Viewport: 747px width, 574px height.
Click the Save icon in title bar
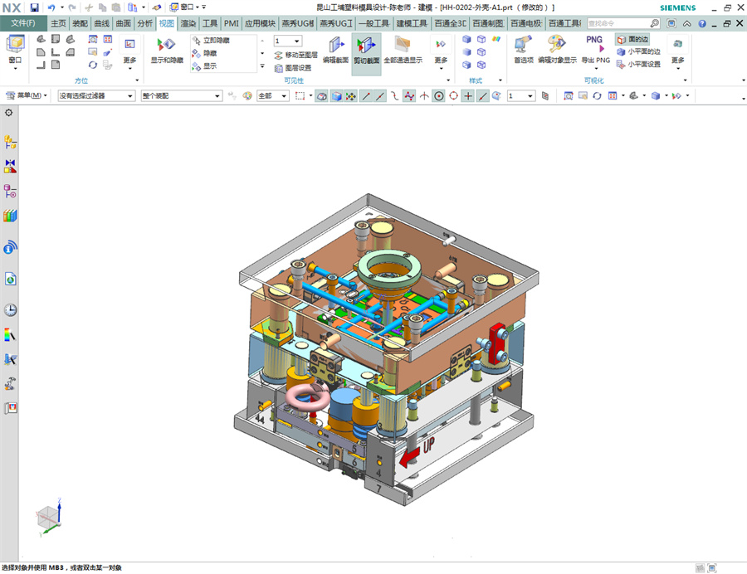[x=34, y=7]
